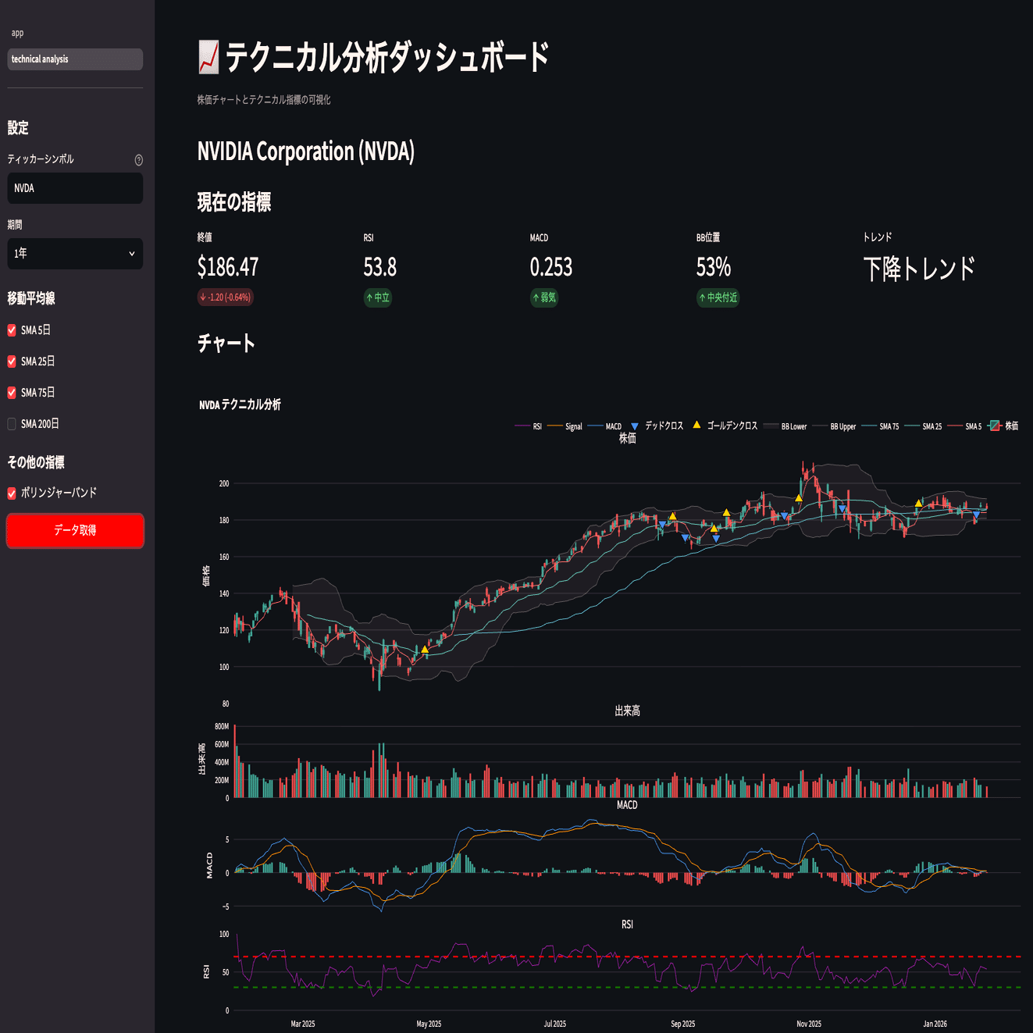Viewport: 1033px width, 1033px height.
Task: Toggle the BB Lower legend entry
Action: tap(785, 426)
